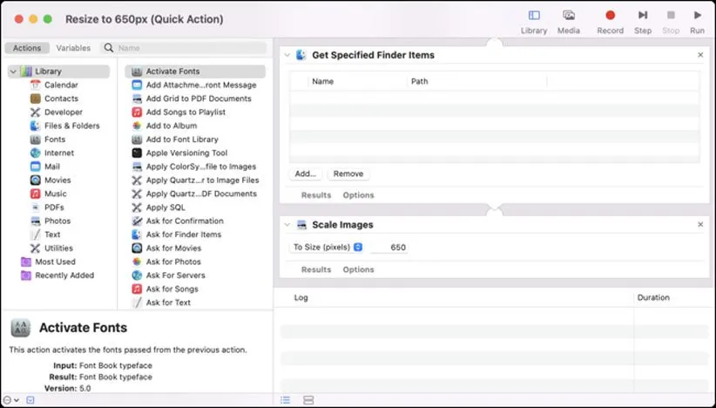This screenshot has width=716, height=408.
Task: Collapse the Library tree disclosure arrow
Action: pos(13,71)
